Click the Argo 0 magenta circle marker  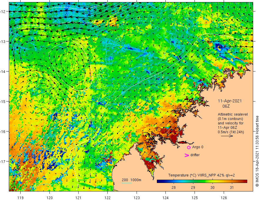tap(189, 147)
